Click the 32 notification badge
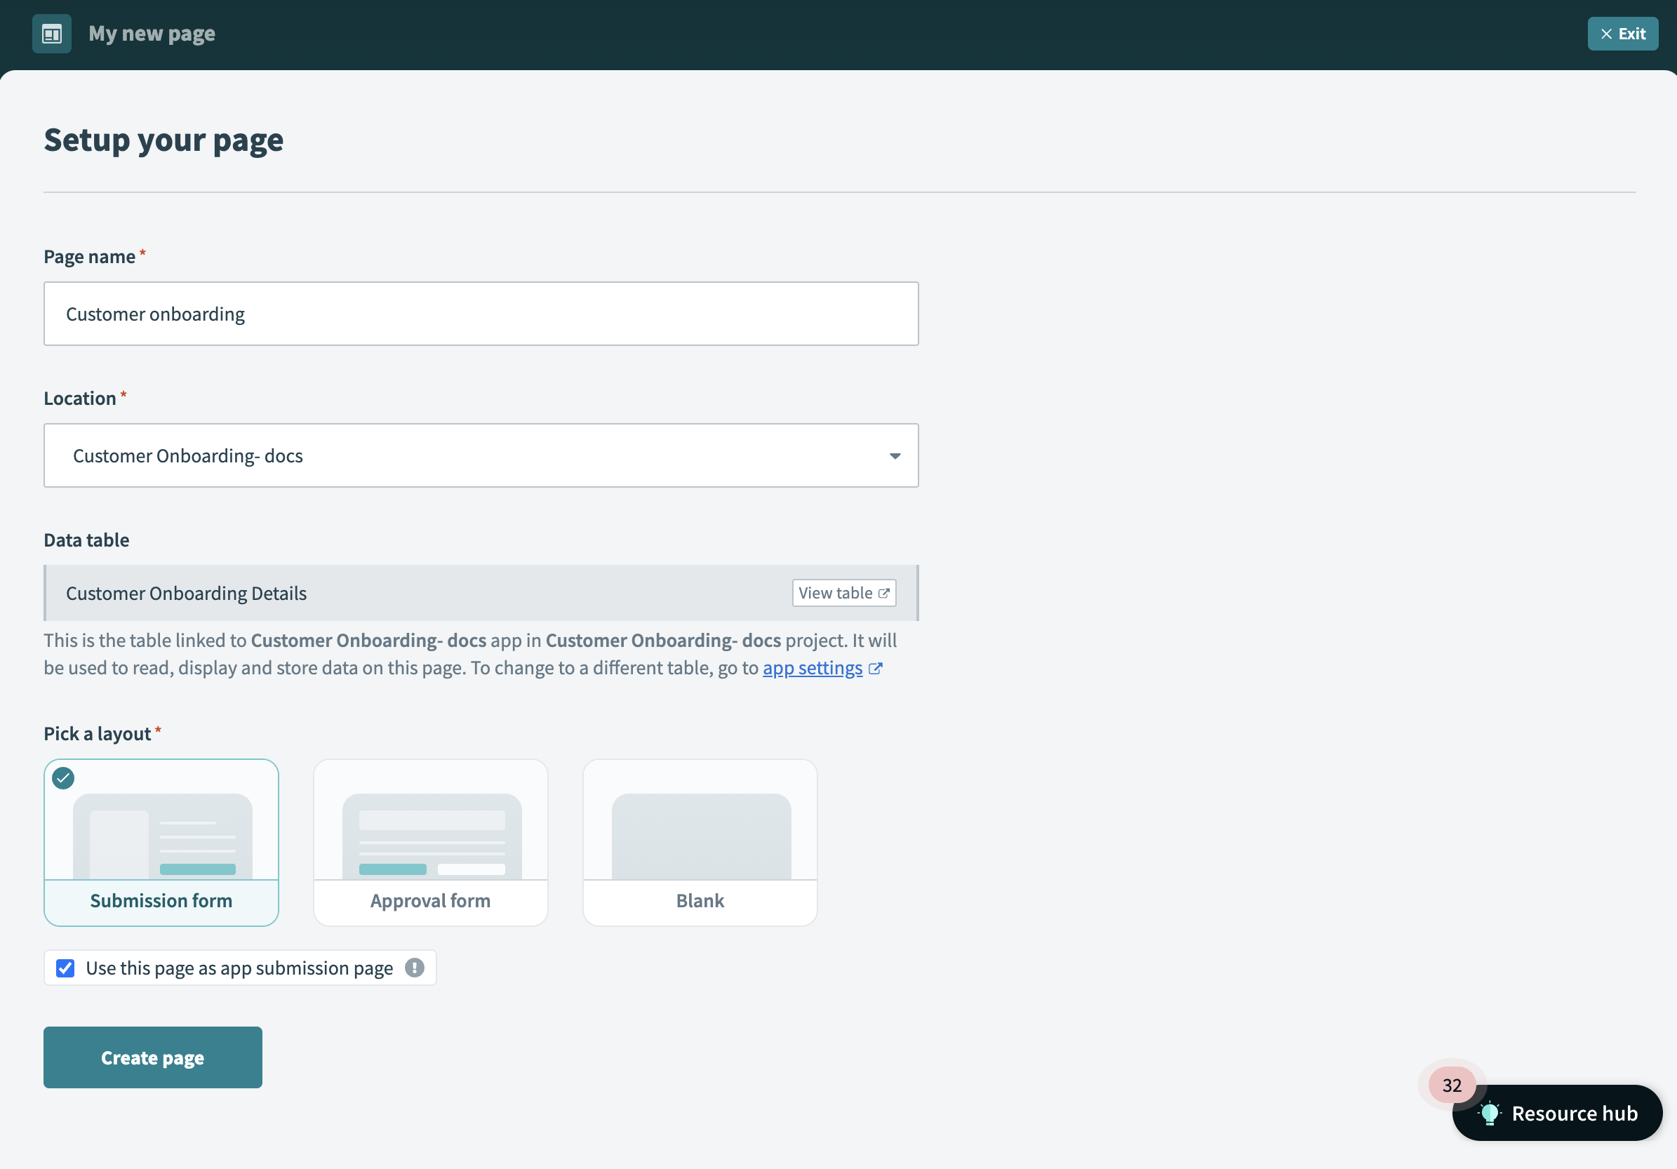This screenshot has width=1677, height=1169. tap(1450, 1085)
